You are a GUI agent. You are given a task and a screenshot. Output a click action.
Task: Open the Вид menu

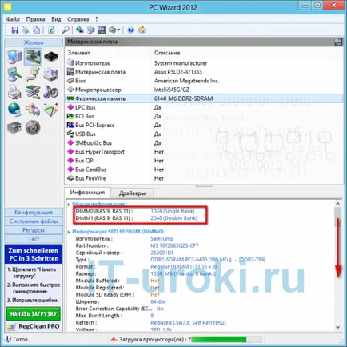(x=56, y=19)
